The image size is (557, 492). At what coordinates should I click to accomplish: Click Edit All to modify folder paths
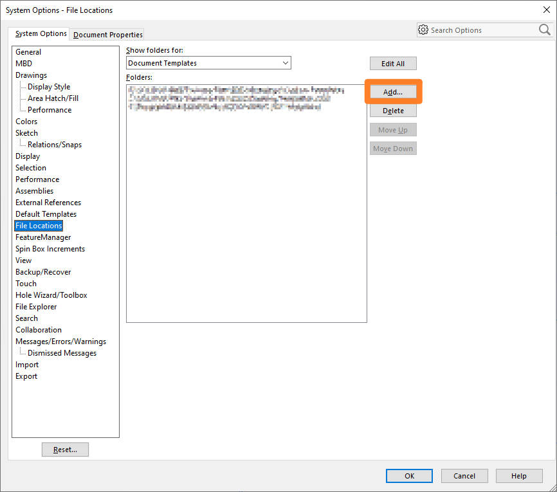click(x=393, y=63)
